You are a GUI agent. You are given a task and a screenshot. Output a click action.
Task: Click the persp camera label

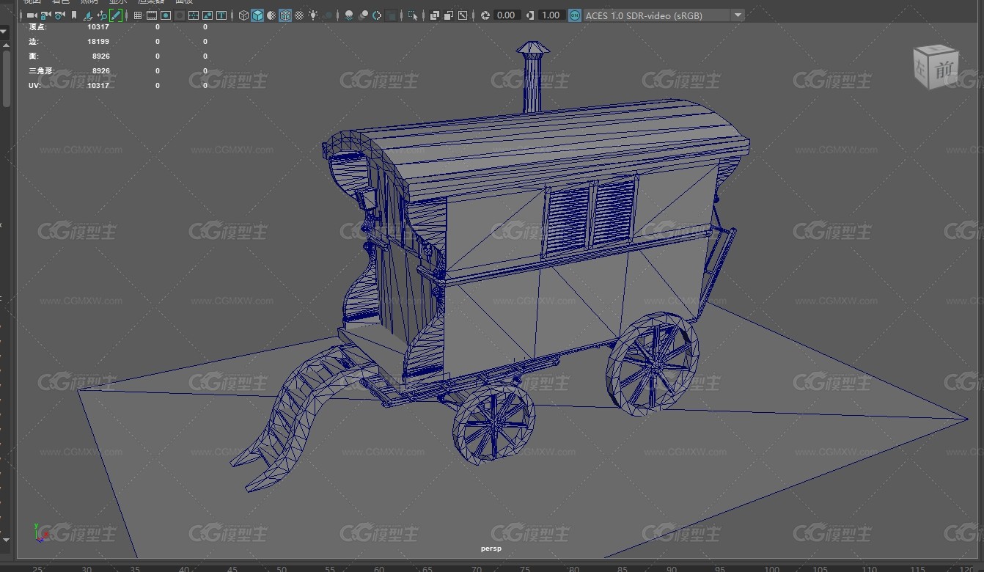[491, 548]
